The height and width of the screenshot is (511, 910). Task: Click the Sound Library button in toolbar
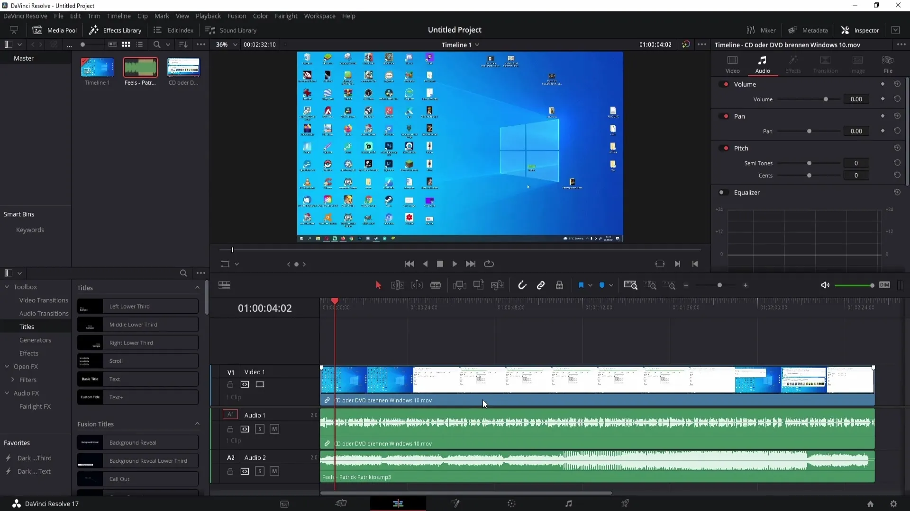[x=231, y=30]
